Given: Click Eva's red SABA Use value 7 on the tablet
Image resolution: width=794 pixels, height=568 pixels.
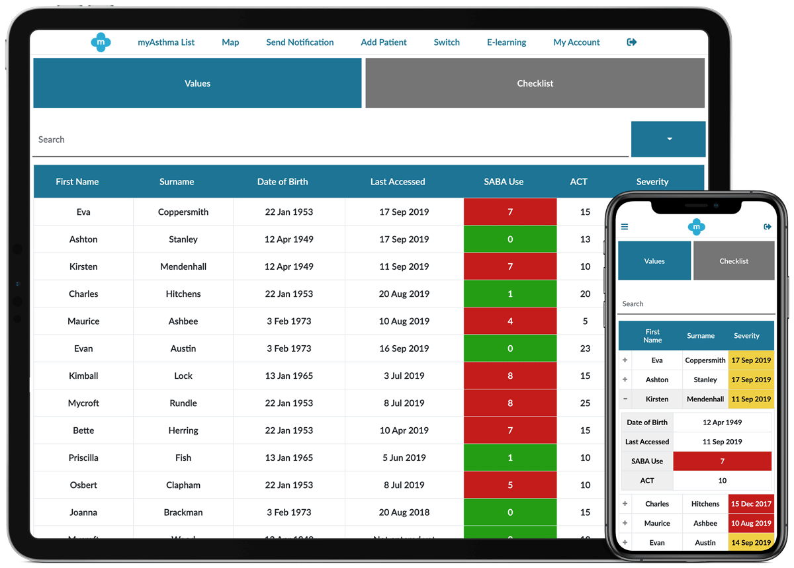Looking at the screenshot, I should (x=510, y=212).
